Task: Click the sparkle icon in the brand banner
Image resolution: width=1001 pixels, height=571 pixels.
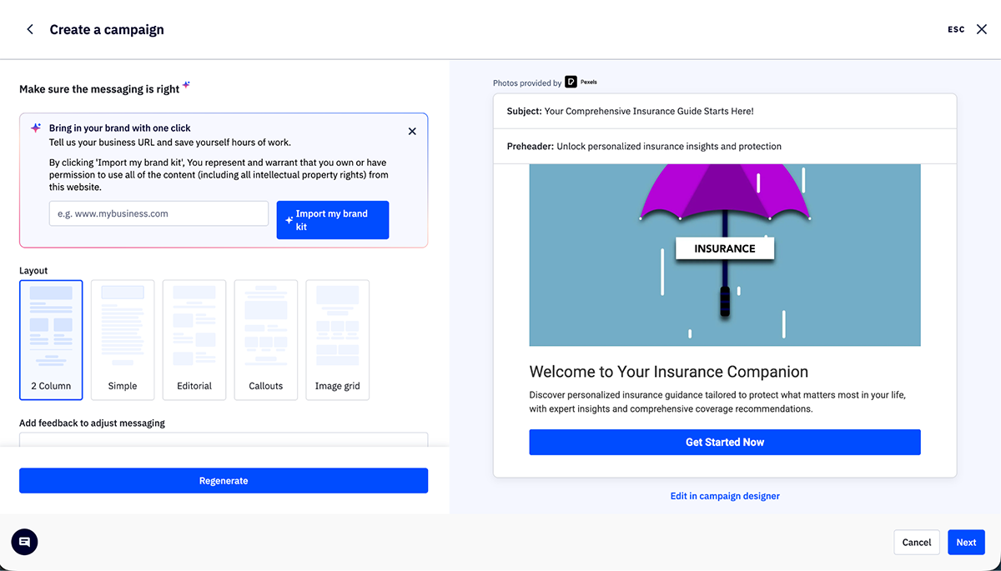Action: 35,127
